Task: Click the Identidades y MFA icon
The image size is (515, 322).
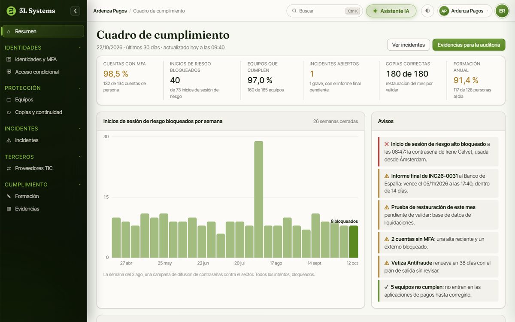Action: [x=9, y=59]
